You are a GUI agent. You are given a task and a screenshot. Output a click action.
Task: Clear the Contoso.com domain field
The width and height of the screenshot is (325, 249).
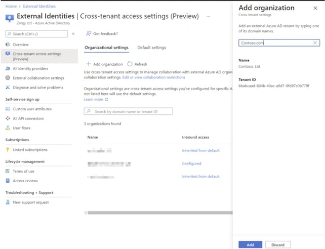315,43
